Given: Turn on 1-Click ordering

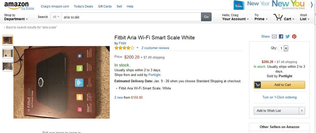Looking at the screenshot, I should click(279, 98).
